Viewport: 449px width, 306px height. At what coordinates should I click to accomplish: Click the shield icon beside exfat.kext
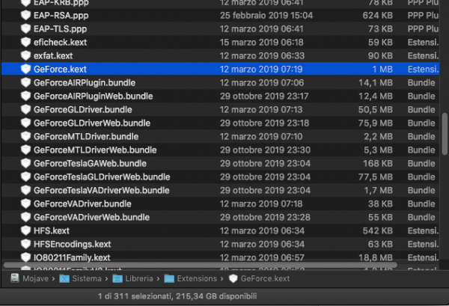pyautogui.click(x=25, y=55)
